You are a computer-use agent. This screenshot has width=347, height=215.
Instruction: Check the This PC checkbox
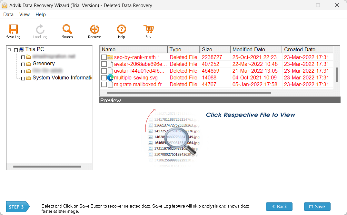[16, 50]
